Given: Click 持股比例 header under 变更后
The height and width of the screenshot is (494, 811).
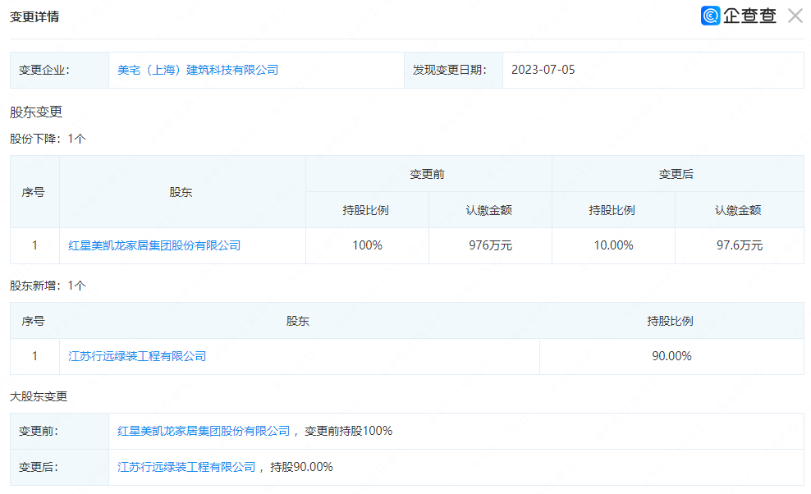Looking at the screenshot, I should 612,211.
